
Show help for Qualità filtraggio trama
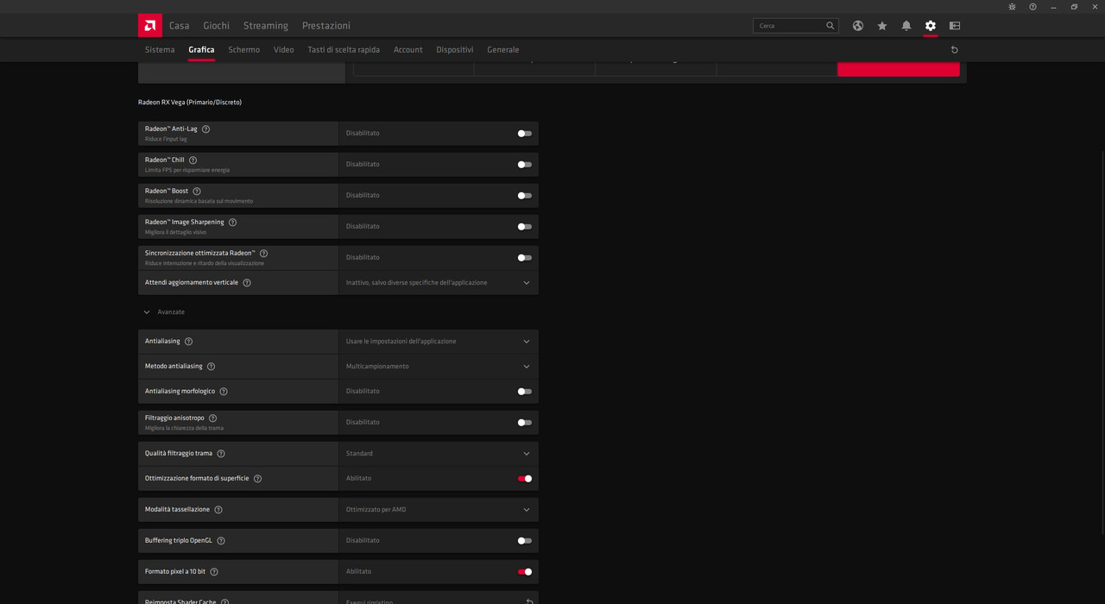pyautogui.click(x=221, y=454)
